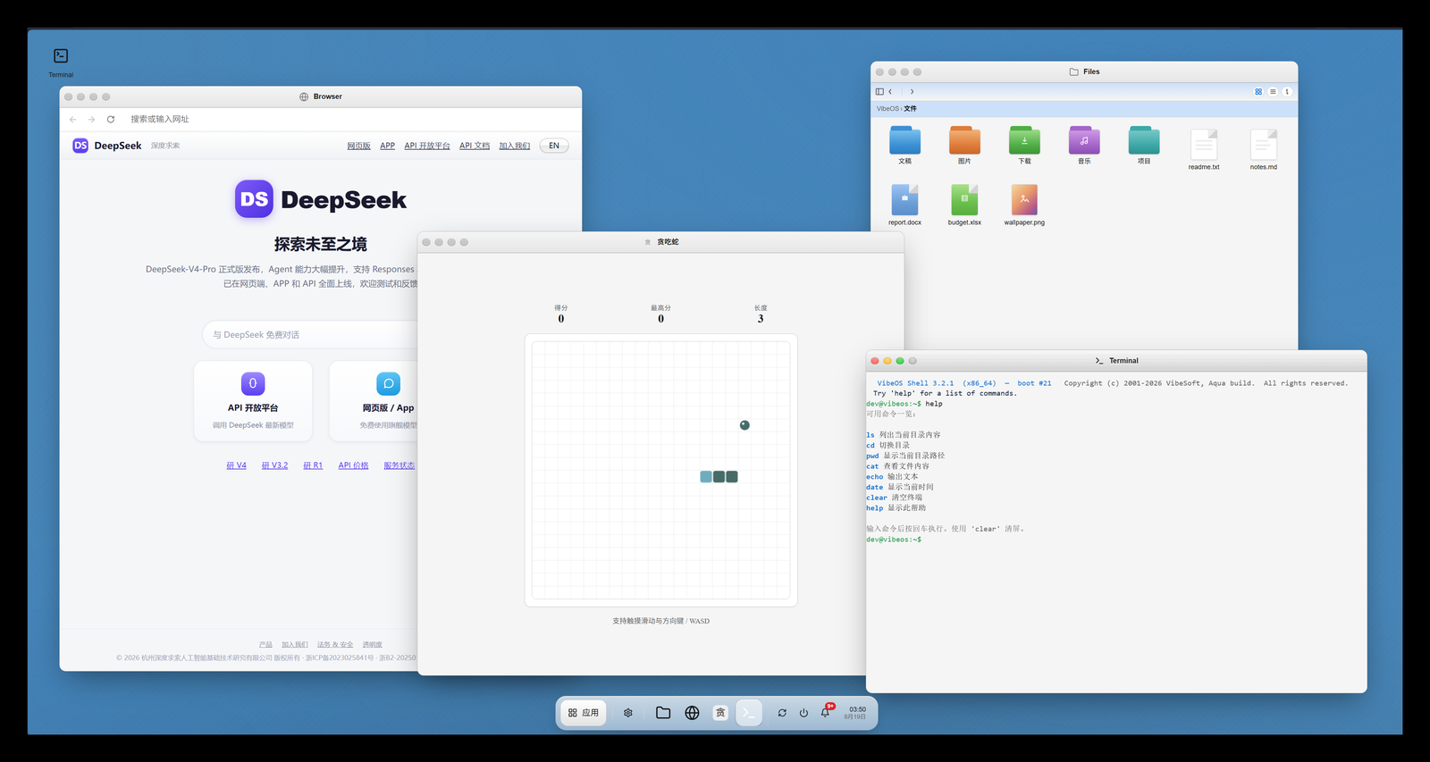Open the Files folder icon in dock

[x=663, y=713]
